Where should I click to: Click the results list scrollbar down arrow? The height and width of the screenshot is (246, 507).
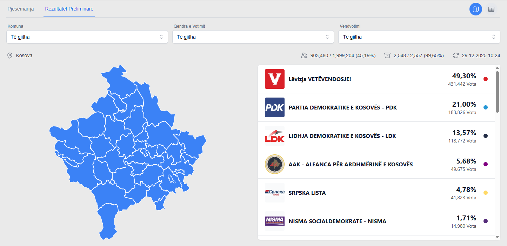click(497, 237)
